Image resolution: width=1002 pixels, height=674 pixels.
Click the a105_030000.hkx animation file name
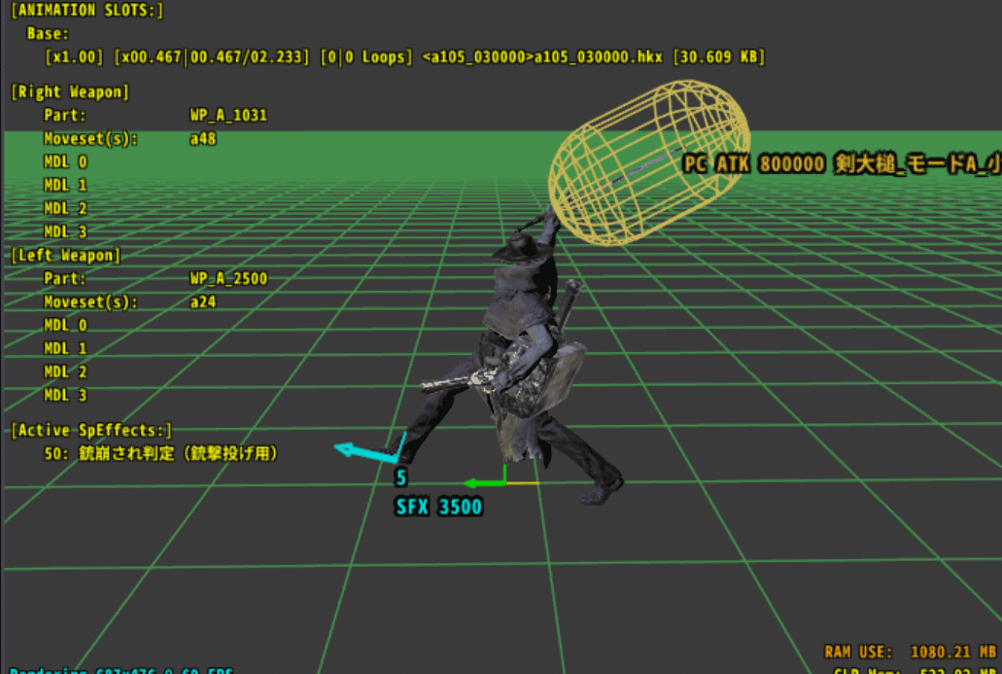click(598, 57)
